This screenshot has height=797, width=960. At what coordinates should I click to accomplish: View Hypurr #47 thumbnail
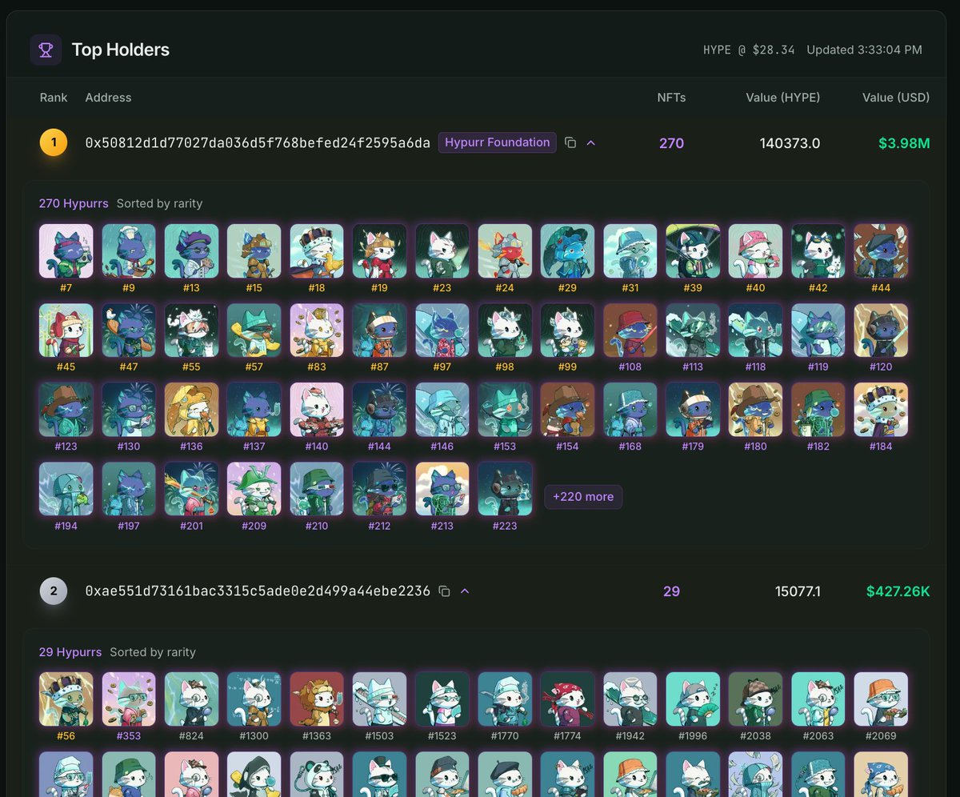(x=129, y=330)
